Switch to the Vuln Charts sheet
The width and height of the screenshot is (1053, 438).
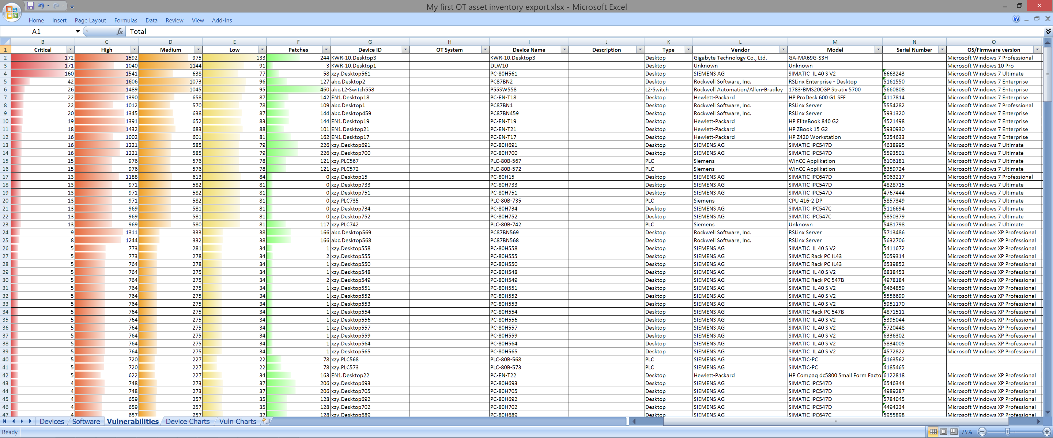point(238,421)
